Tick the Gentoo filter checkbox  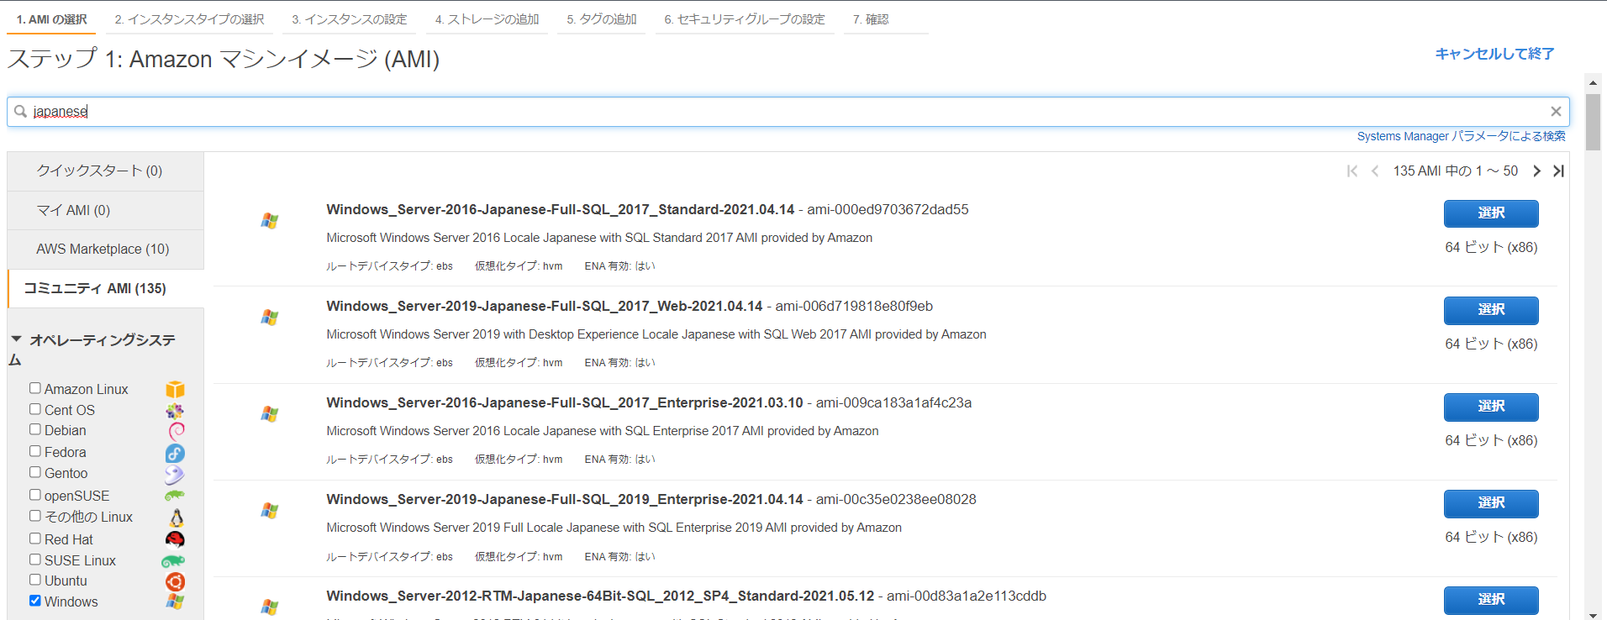point(35,472)
